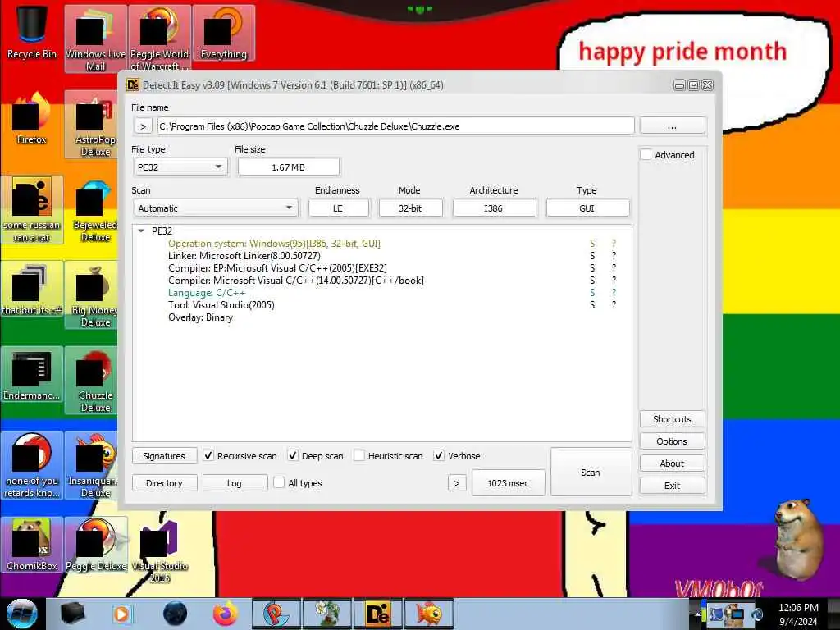Image resolution: width=840 pixels, height=630 pixels.
Task: Open Windows Media Player from the taskbar
Action: [121, 614]
